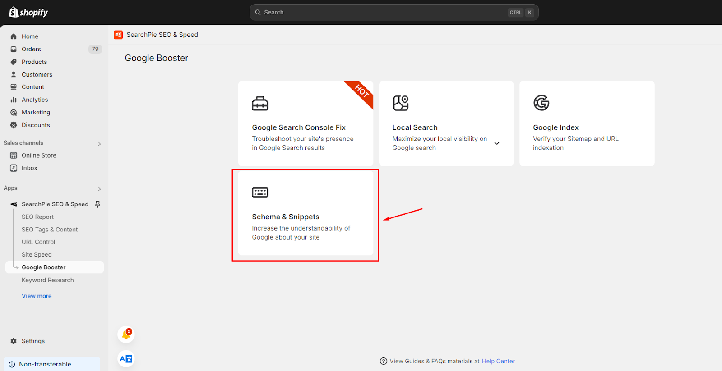722x371 pixels.
Task: Open the Google Search Console Fix card
Action: 305,123
